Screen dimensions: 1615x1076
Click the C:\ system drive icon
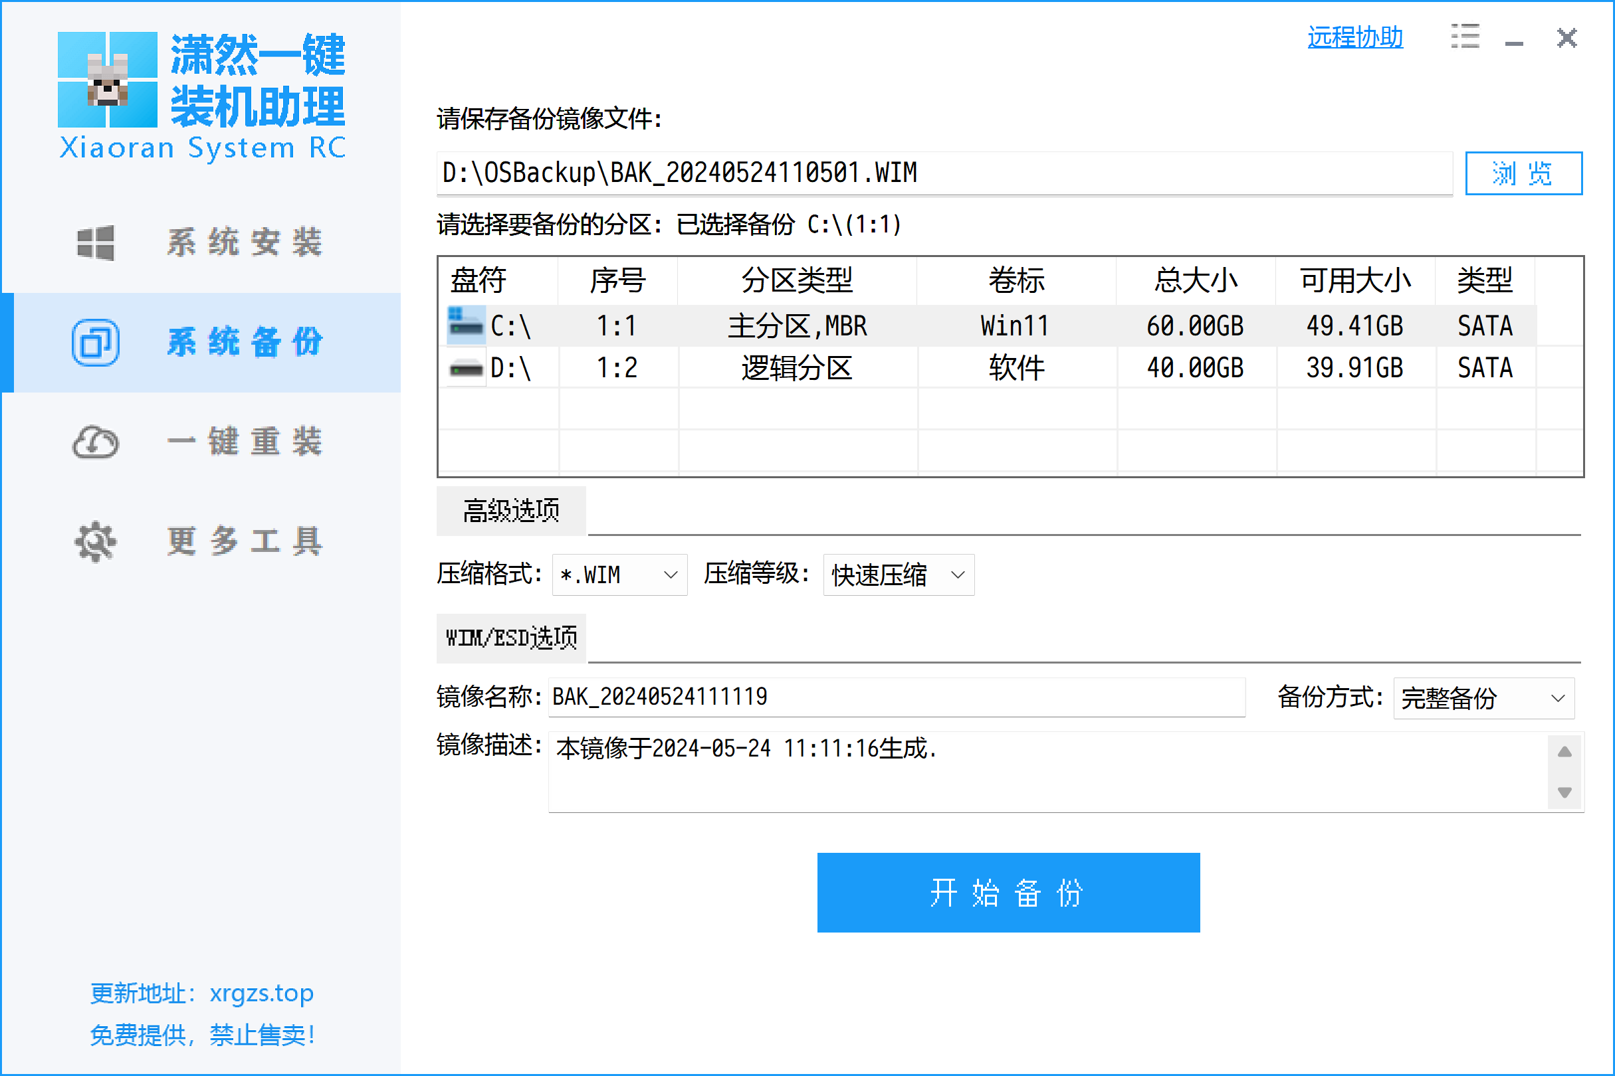pyautogui.click(x=465, y=325)
